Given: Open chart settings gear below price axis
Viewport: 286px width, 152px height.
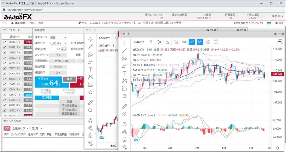Looking at the screenshot, I should (x=278, y=148).
